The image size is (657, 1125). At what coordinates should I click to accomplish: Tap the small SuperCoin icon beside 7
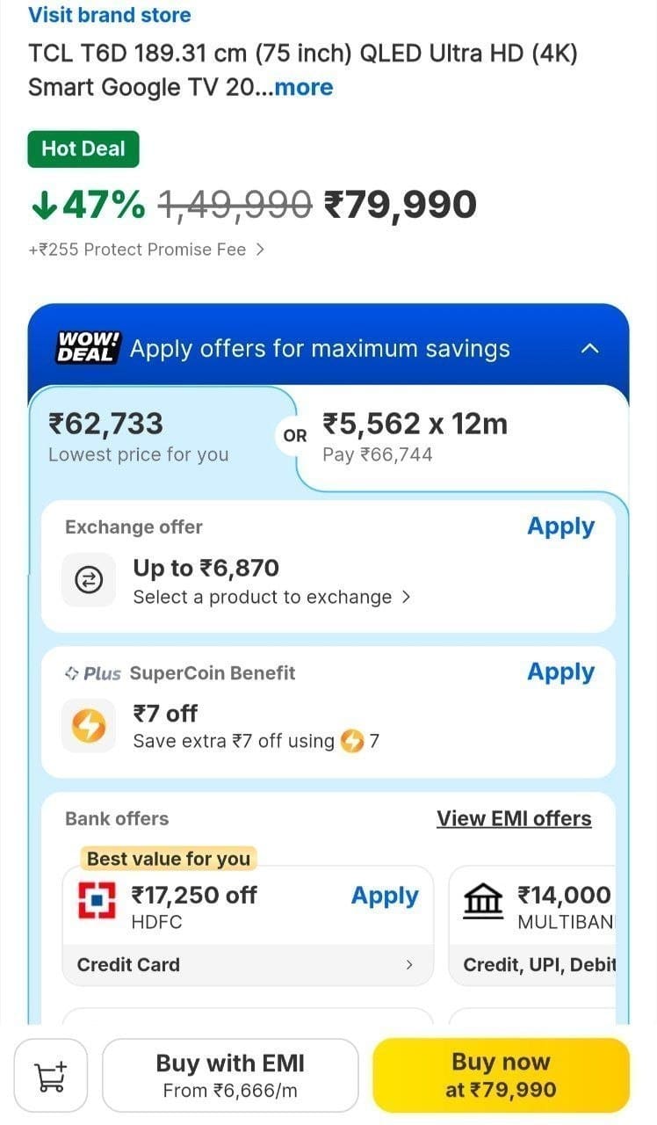(x=352, y=741)
